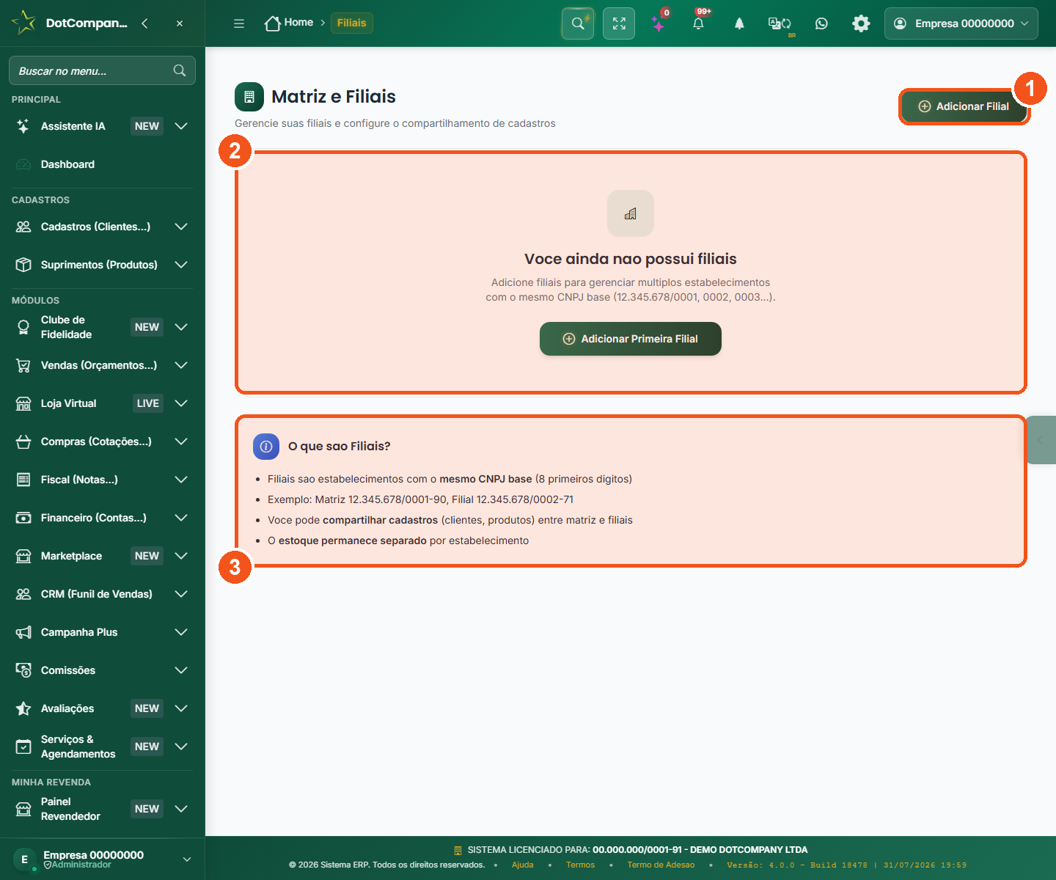The width and height of the screenshot is (1056, 880).
Task: Collapse sidebar with the left chevron
Action: pyautogui.click(x=144, y=23)
